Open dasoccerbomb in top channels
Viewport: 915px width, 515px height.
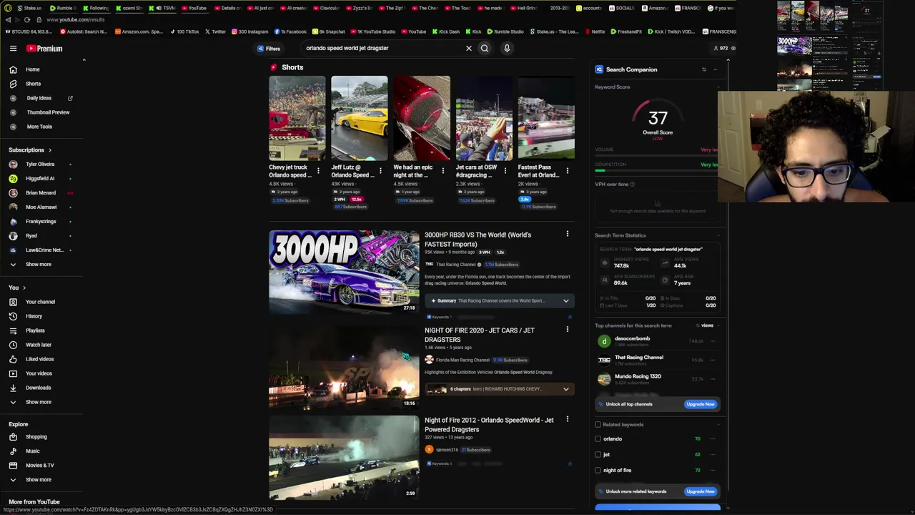coord(632,338)
